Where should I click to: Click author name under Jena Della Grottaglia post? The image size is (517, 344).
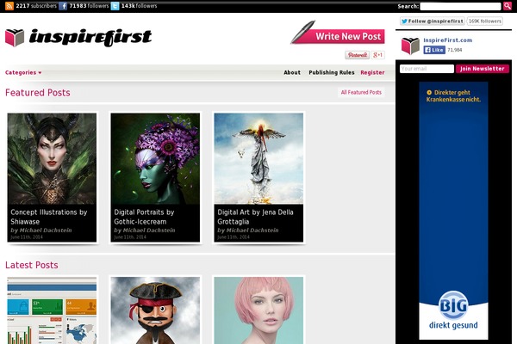point(252,230)
